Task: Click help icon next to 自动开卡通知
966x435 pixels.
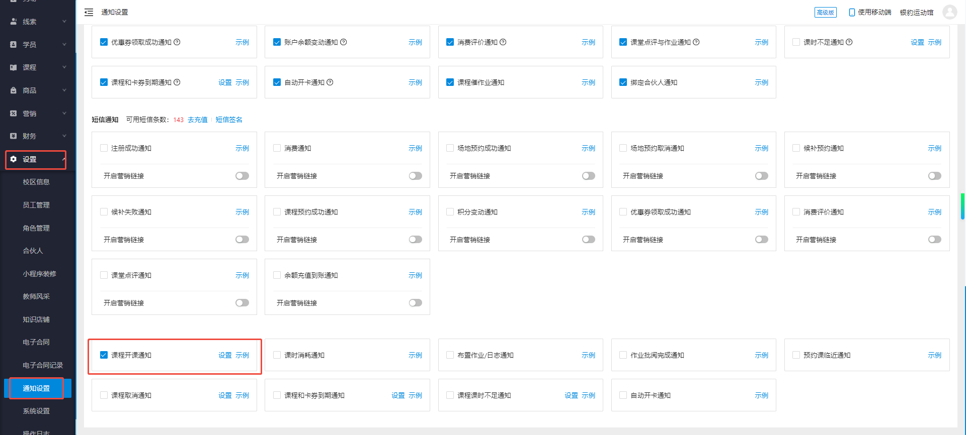Action: pyautogui.click(x=330, y=82)
